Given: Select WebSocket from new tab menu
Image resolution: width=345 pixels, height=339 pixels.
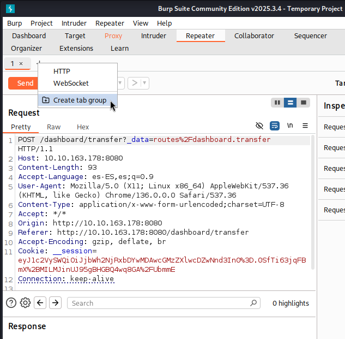Looking at the screenshot, I should (x=71, y=84).
